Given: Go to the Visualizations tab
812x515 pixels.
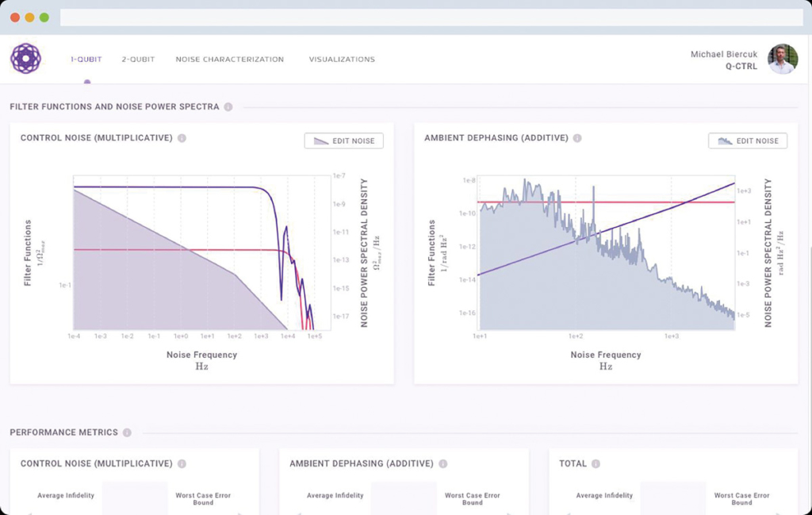Looking at the screenshot, I should tap(342, 60).
